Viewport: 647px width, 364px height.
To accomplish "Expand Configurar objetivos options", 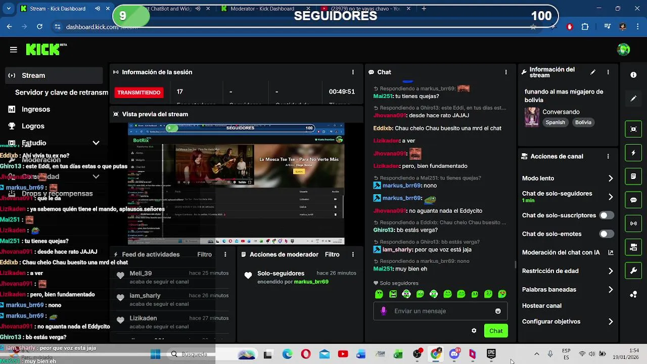I will (611, 322).
